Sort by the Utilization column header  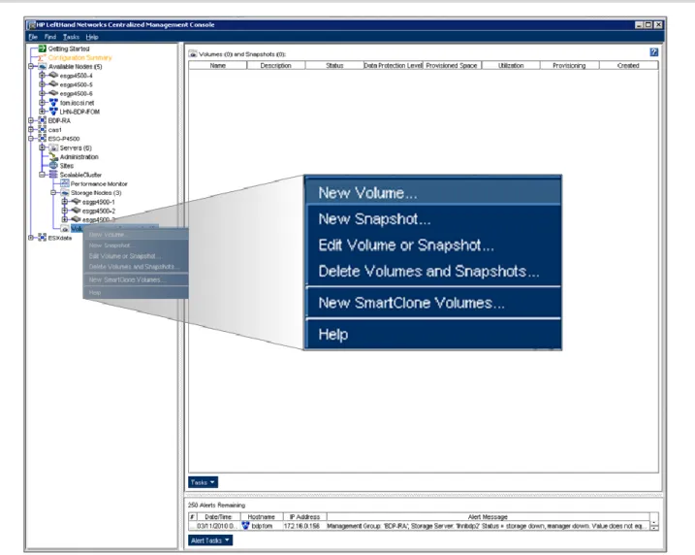coord(511,65)
